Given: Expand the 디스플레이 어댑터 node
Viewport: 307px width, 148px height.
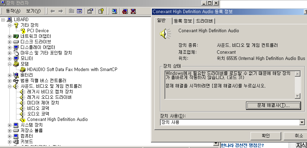Looking at the screenshot, I should point(10,47).
